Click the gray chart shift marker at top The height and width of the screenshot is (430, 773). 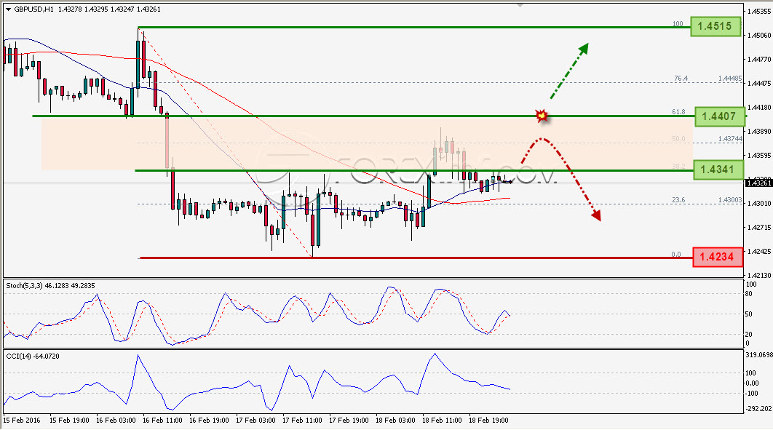pyautogui.click(x=520, y=5)
